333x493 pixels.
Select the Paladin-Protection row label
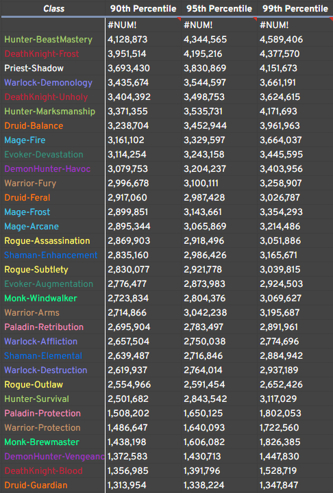click(x=53, y=414)
